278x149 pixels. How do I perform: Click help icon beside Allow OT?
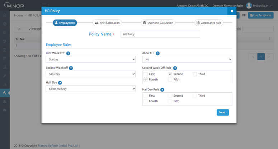point(157,53)
